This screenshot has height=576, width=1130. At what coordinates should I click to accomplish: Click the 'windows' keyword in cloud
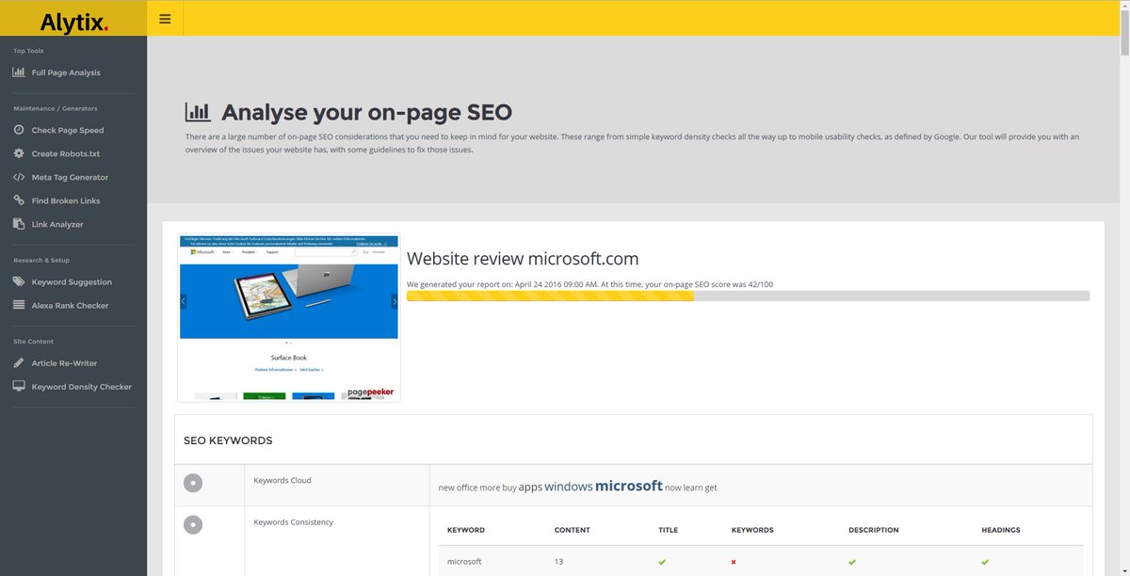point(569,487)
